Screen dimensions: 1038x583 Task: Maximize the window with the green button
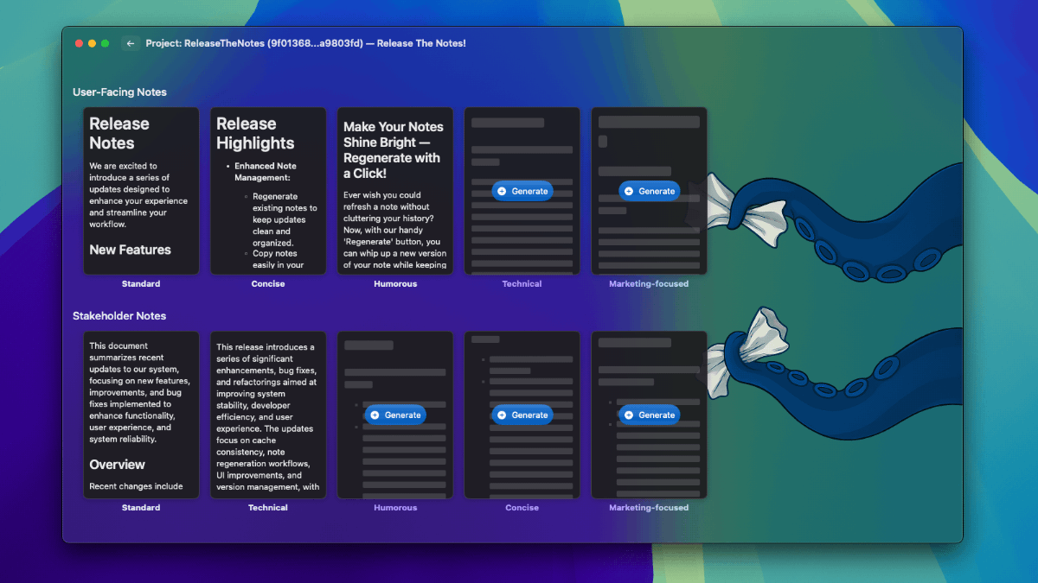click(106, 43)
